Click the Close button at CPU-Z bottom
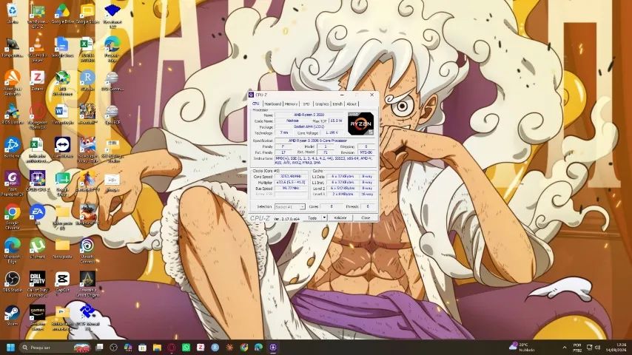632x355 pixels. tap(365, 218)
